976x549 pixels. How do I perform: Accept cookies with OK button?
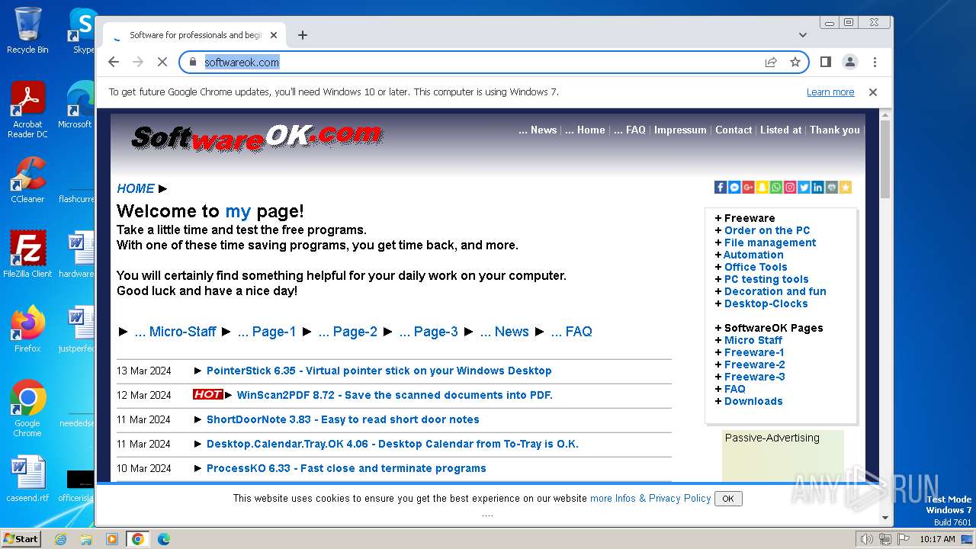point(728,499)
